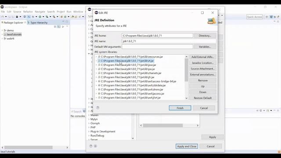Click Remove button
Screen dimensions: 281x158
(x=203, y=80)
